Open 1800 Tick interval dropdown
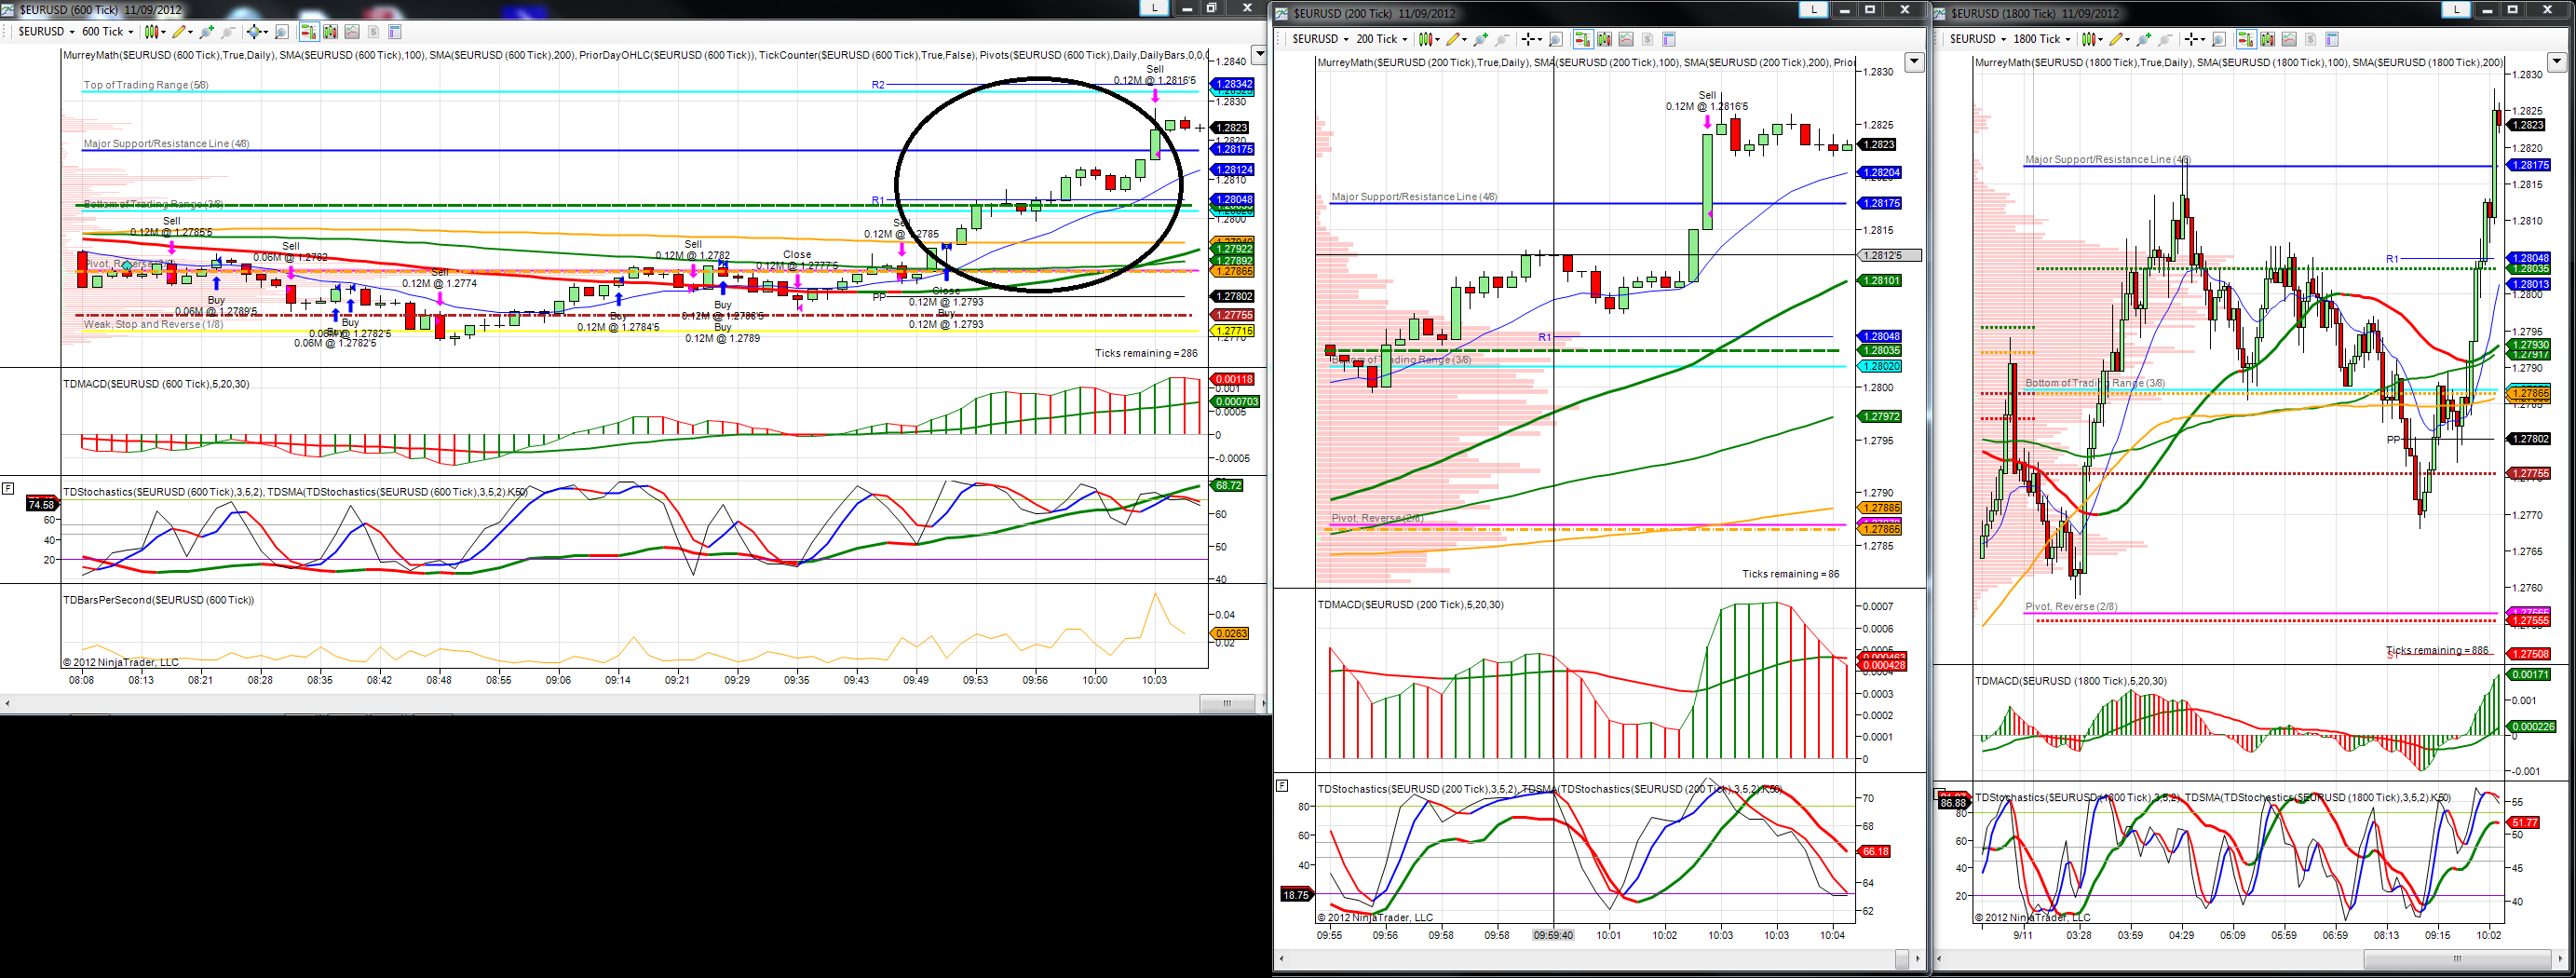This screenshot has width=2576, height=978. coord(2041,39)
